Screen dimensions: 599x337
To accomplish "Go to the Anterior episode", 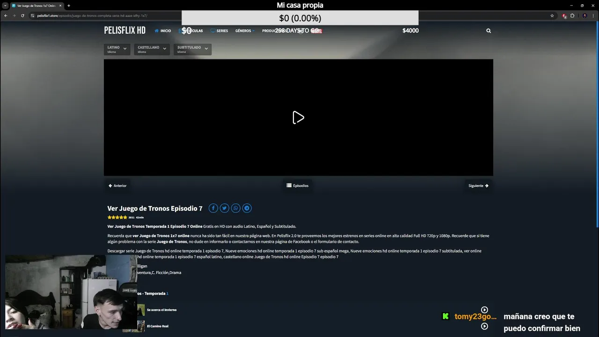I will [117, 186].
